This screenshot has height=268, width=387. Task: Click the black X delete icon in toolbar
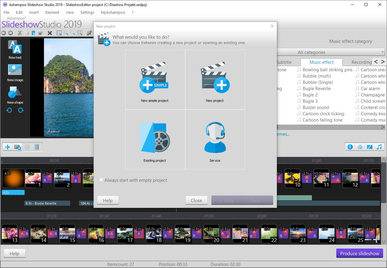tap(50, 33)
